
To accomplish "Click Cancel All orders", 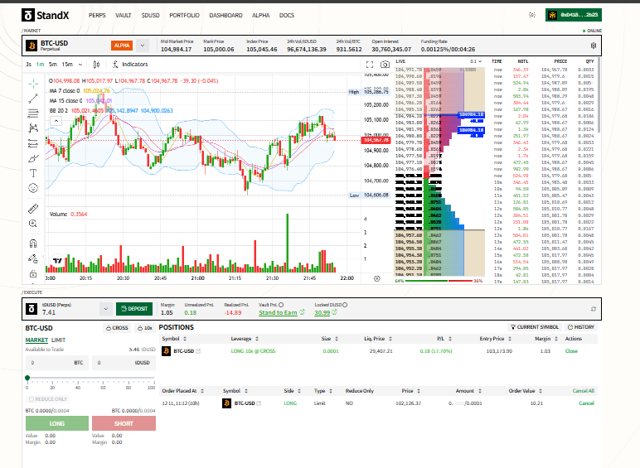I will pos(584,391).
